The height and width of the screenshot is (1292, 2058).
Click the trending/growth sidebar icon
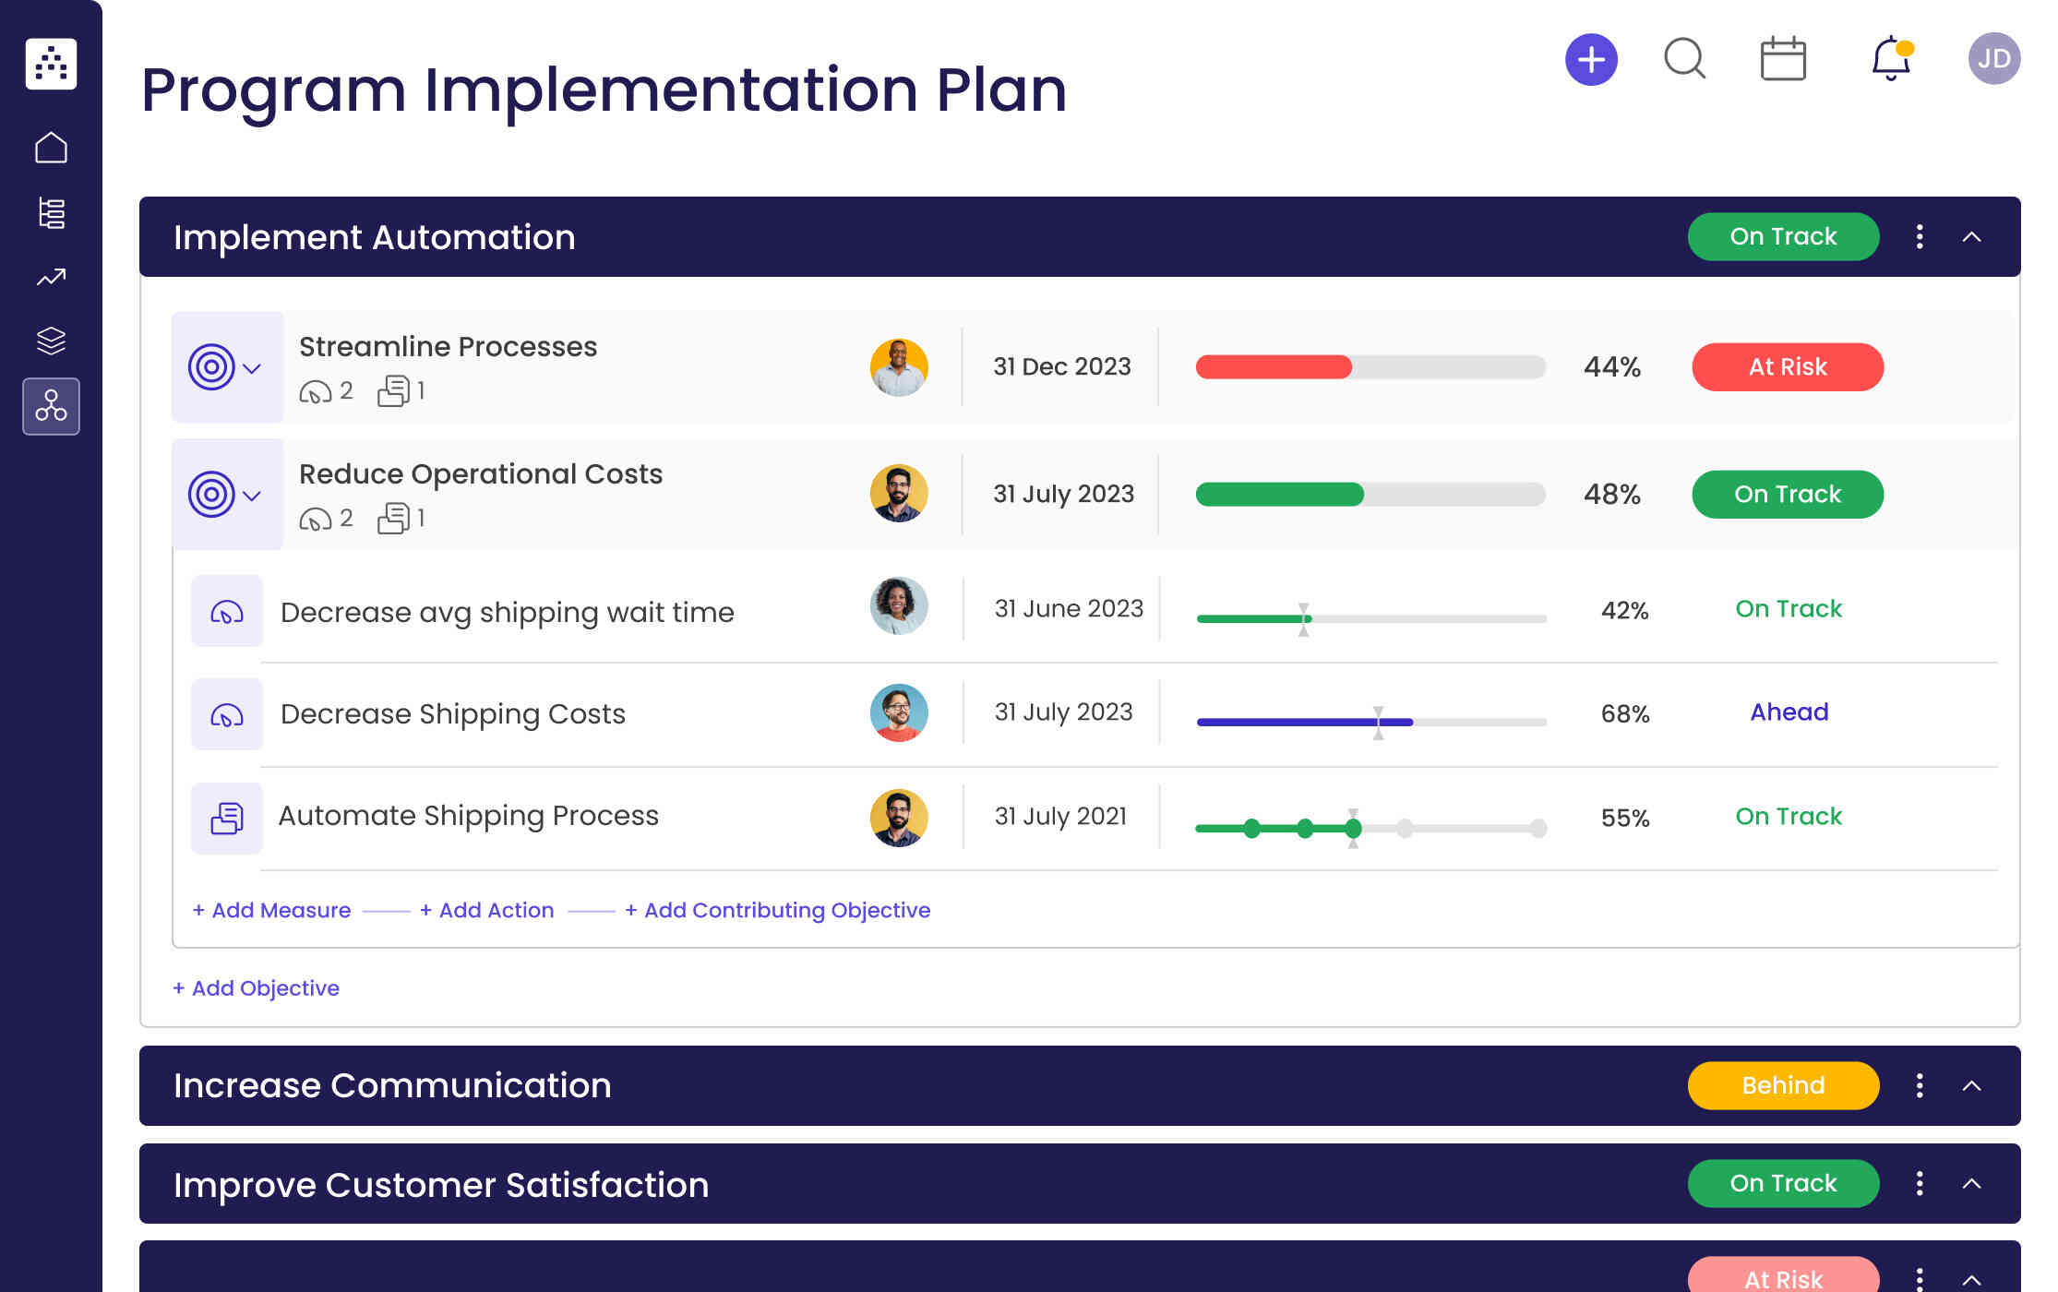(x=49, y=277)
